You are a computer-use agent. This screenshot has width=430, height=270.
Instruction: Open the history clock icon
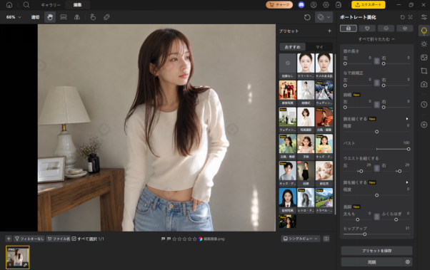pos(424,104)
